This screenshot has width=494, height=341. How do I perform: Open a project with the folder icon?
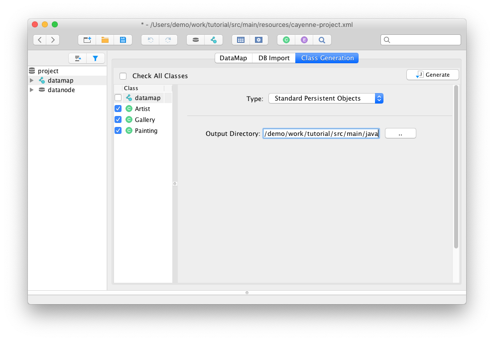click(x=105, y=40)
